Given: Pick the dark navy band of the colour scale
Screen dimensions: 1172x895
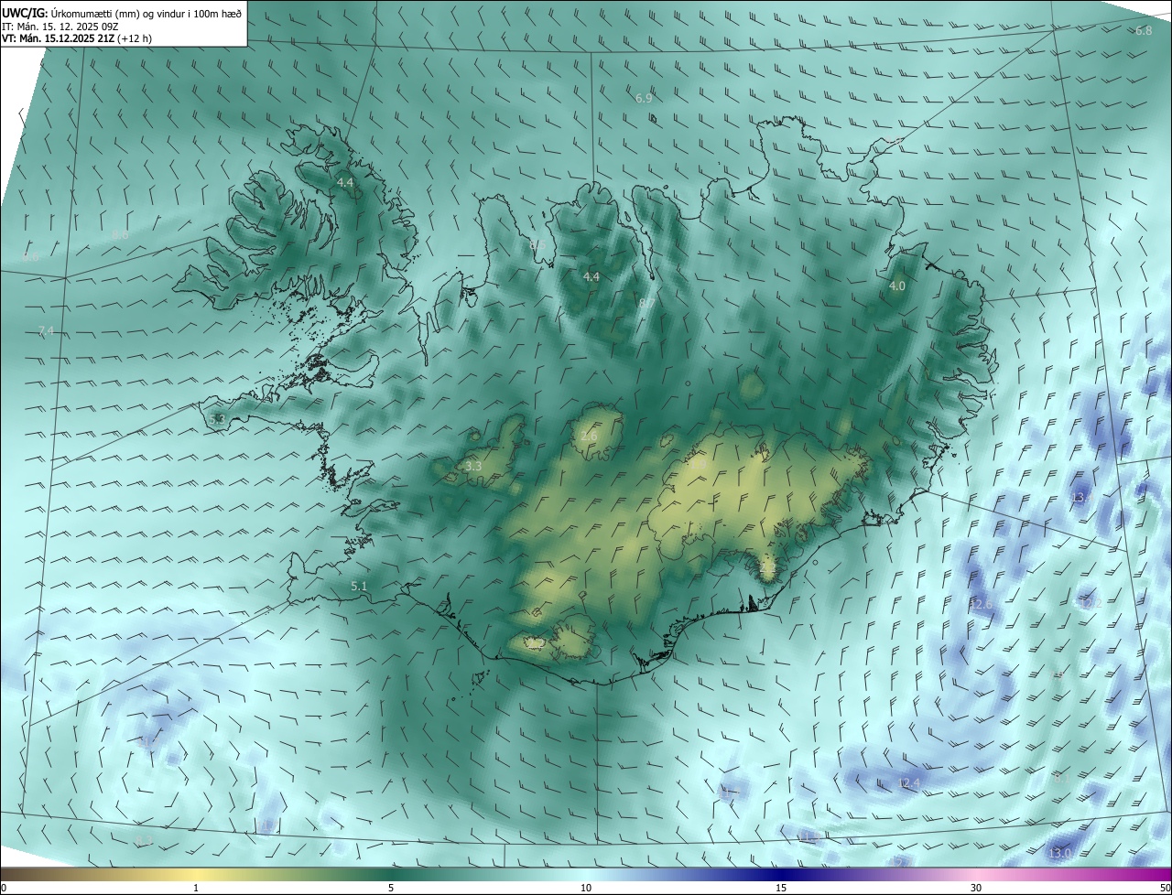Looking at the screenshot, I should pos(781,874).
